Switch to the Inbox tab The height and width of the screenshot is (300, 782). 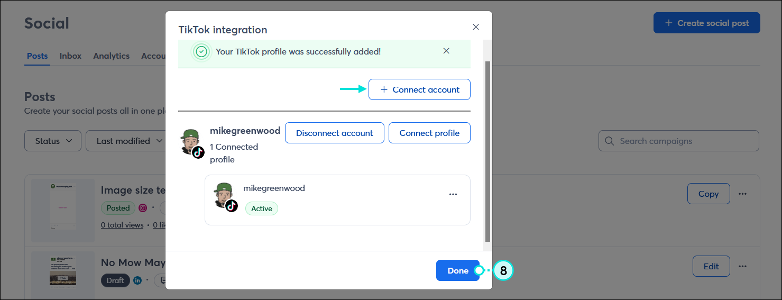[x=70, y=56]
